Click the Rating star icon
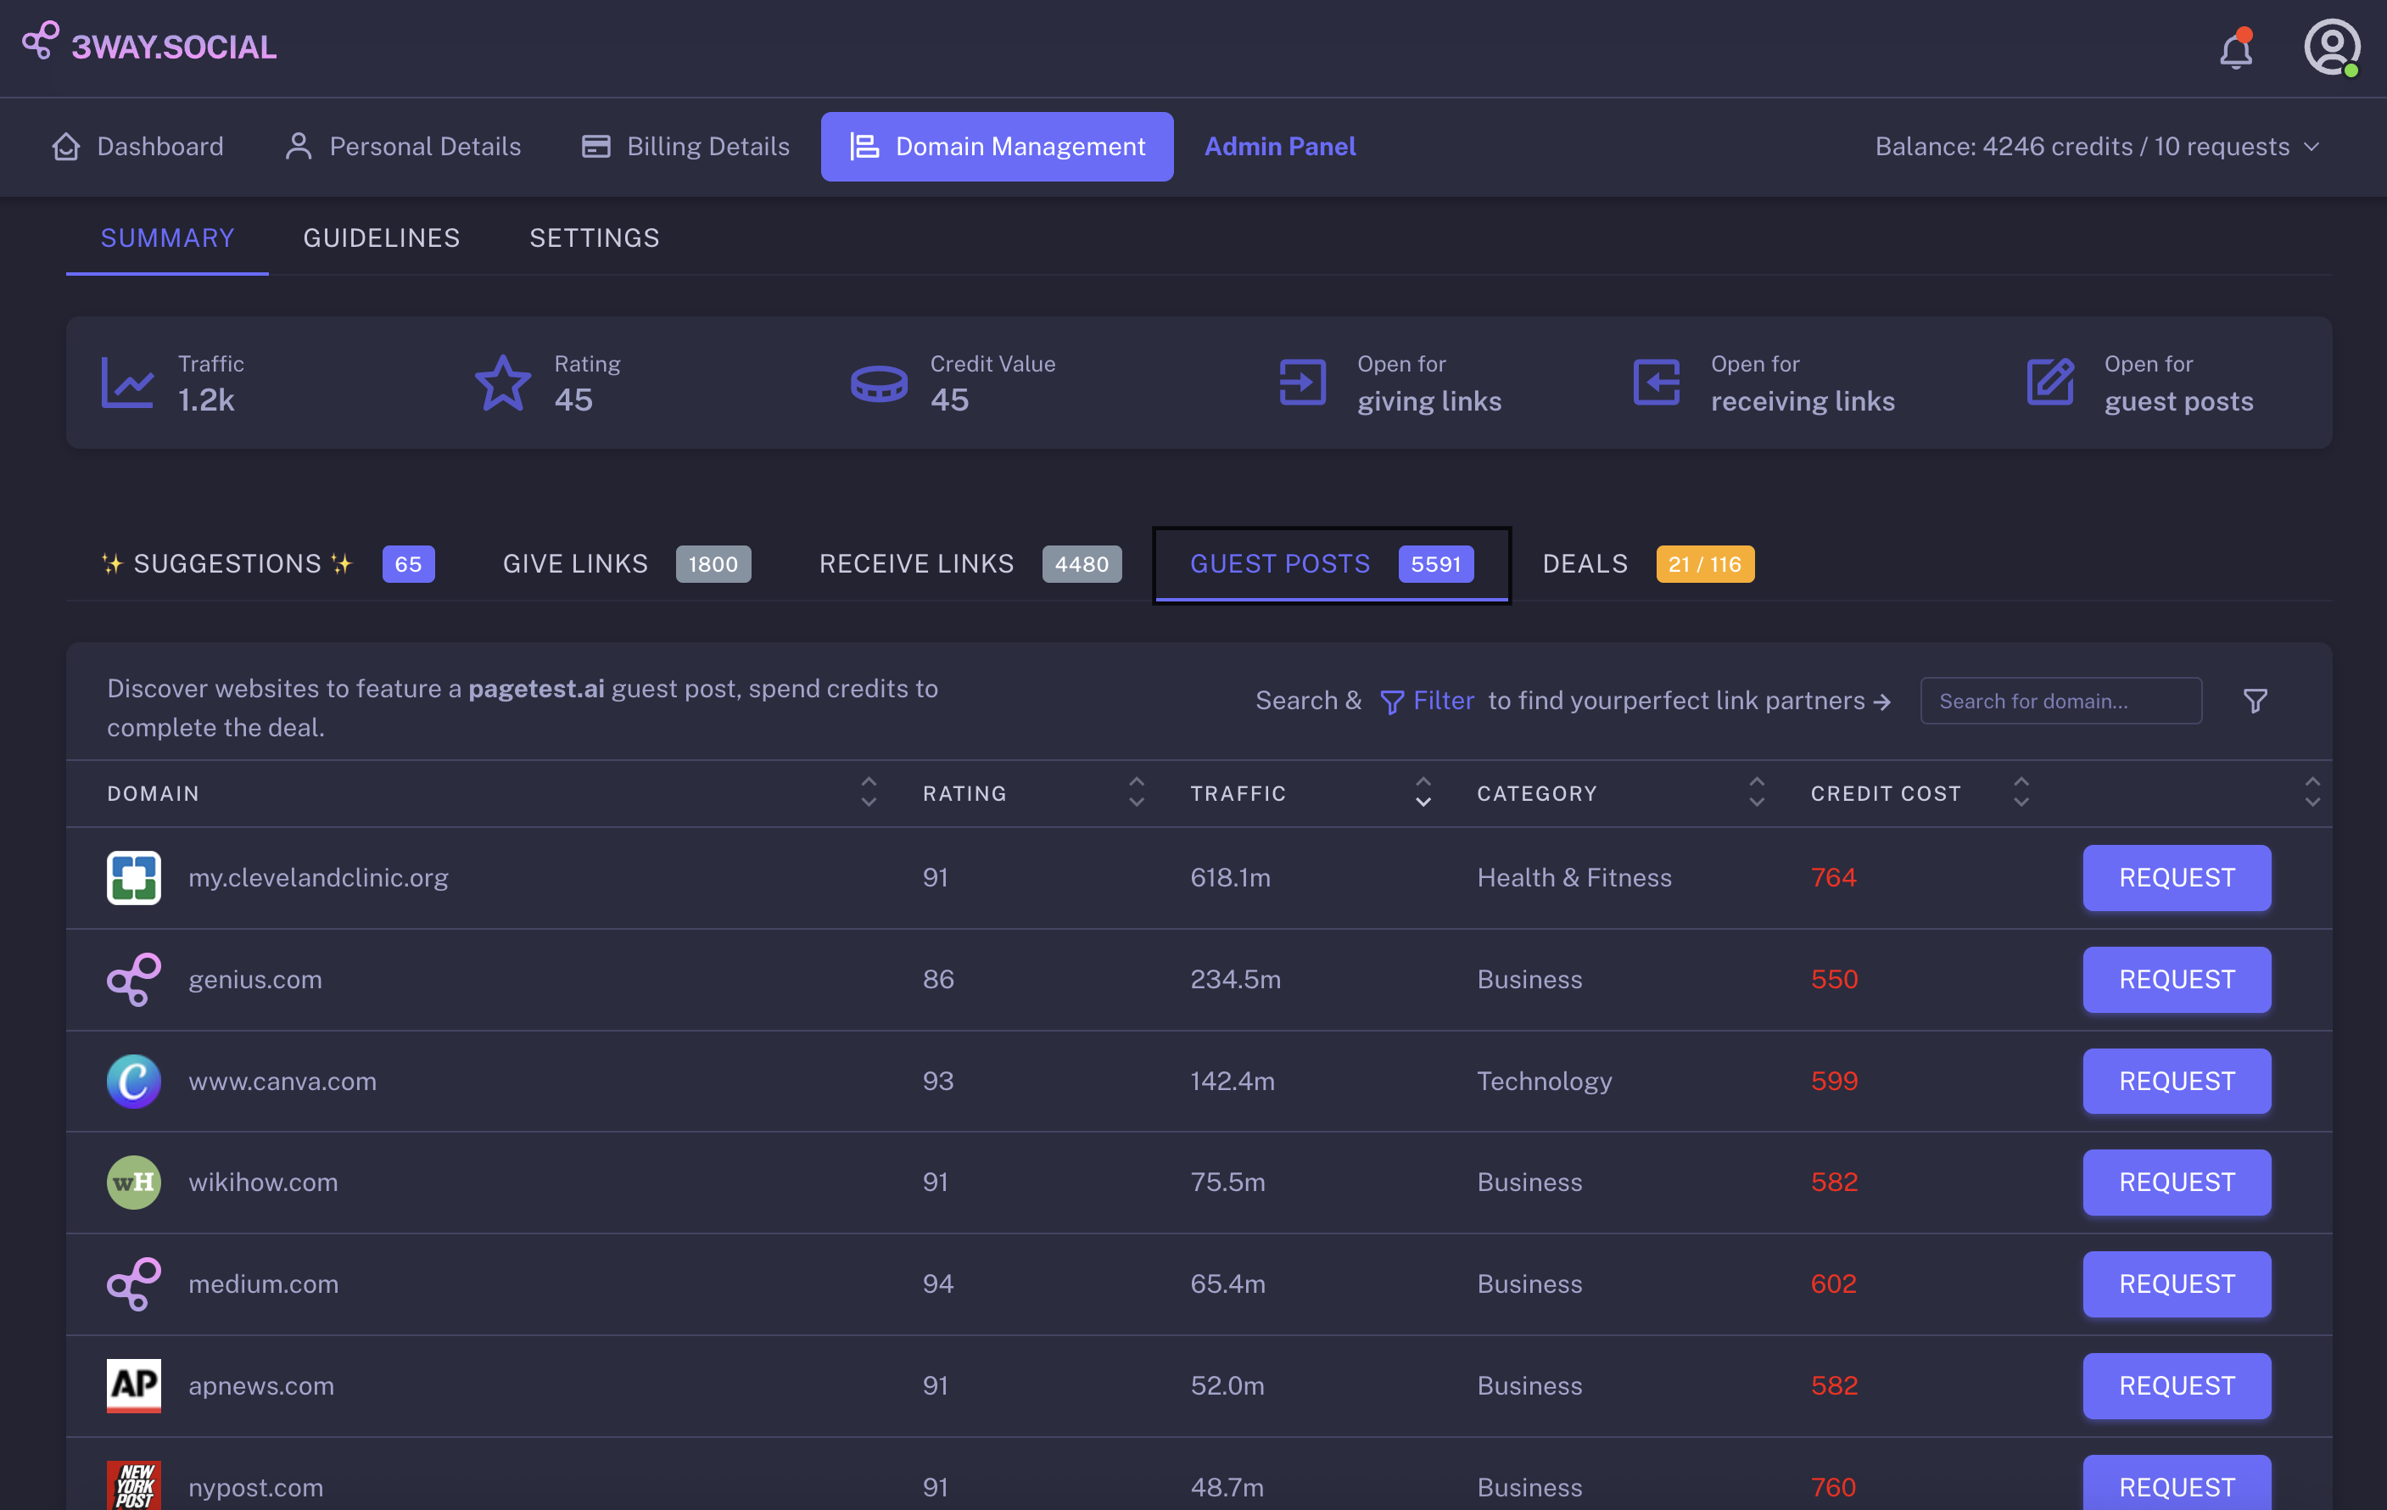Viewport: 2387px width, 1510px height. (502, 383)
